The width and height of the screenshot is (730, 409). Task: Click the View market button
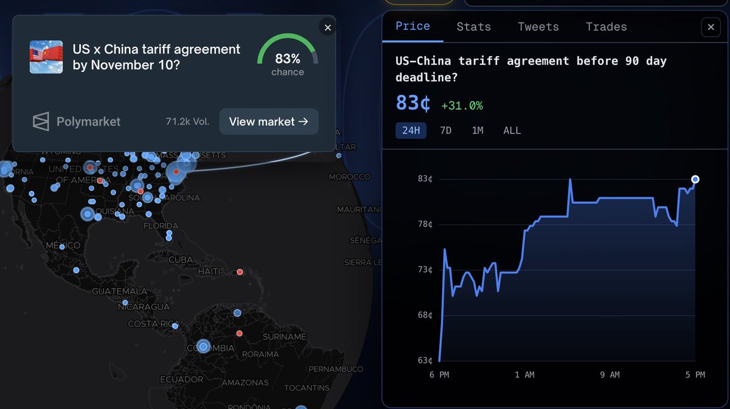(268, 121)
